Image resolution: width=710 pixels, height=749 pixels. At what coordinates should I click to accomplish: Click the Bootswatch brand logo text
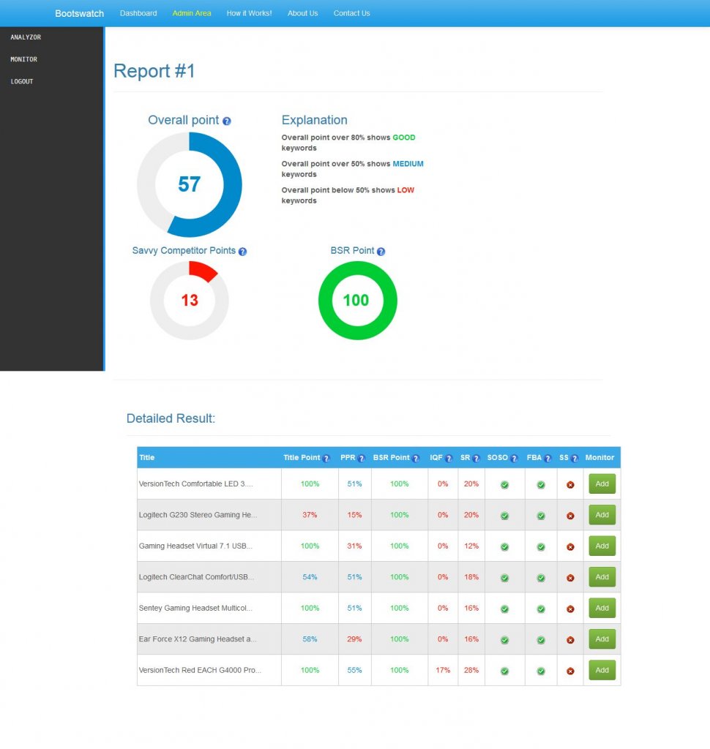[79, 13]
